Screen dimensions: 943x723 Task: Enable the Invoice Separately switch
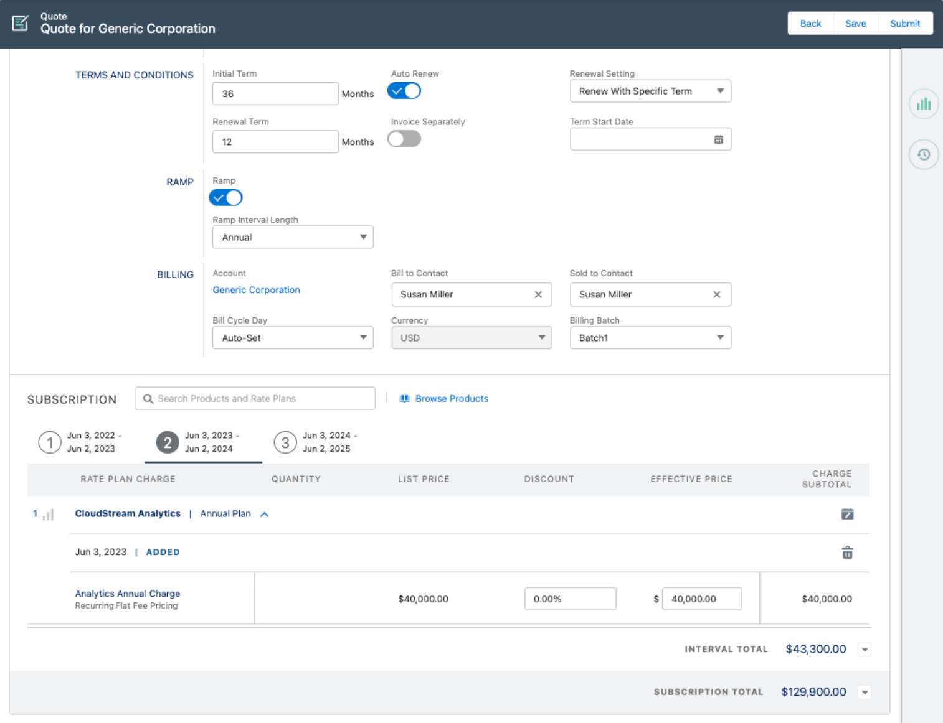pyautogui.click(x=404, y=139)
